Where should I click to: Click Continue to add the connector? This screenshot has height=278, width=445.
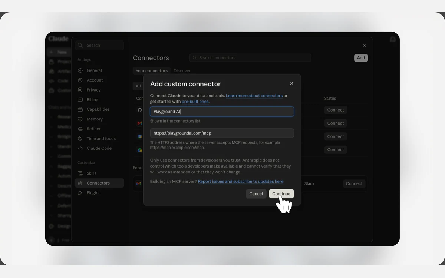(281, 194)
